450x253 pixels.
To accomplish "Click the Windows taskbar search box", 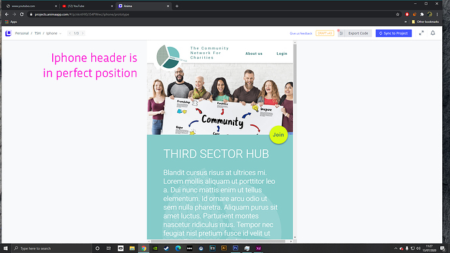I will tap(52, 248).
